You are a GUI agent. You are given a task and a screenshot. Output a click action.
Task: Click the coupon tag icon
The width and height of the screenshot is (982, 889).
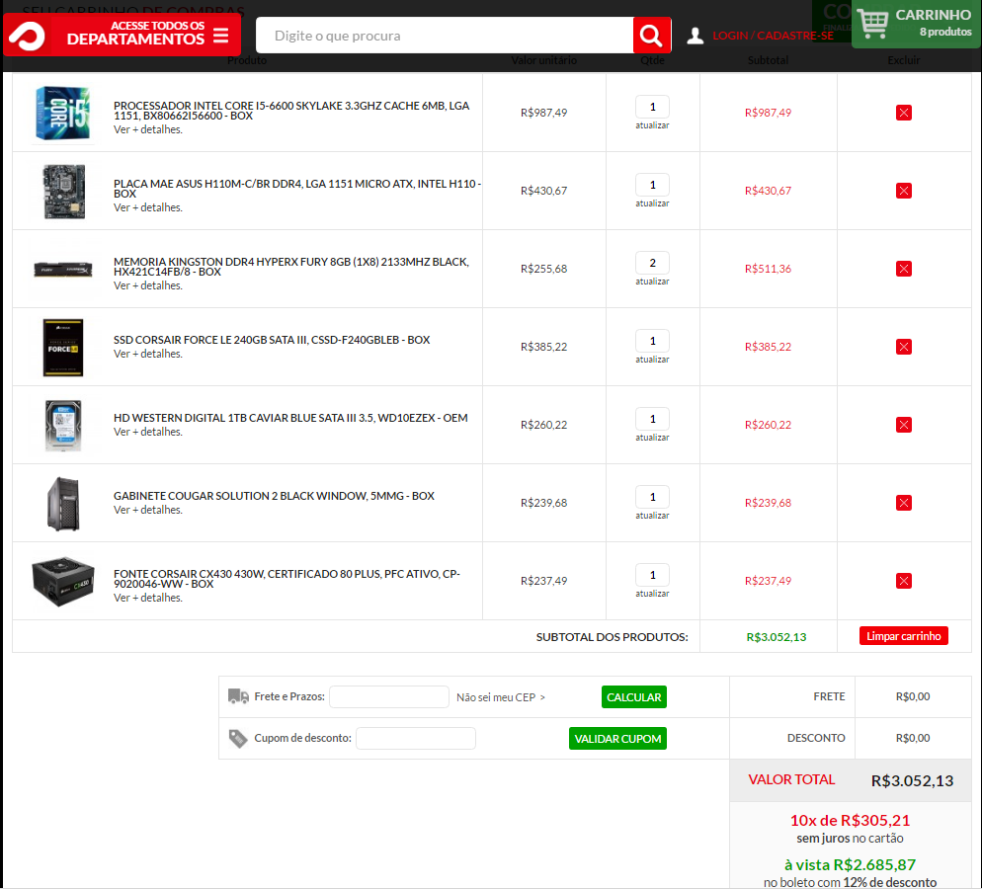pyautogui.click(x=238, y=738)
